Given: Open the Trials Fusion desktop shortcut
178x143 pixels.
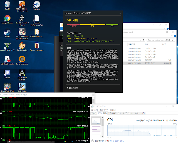Looking at the screenshot, I should click(x=22, y=88).
